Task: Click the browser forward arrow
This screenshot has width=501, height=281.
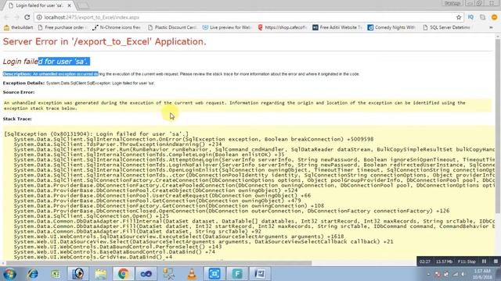Action: [16, 17]
